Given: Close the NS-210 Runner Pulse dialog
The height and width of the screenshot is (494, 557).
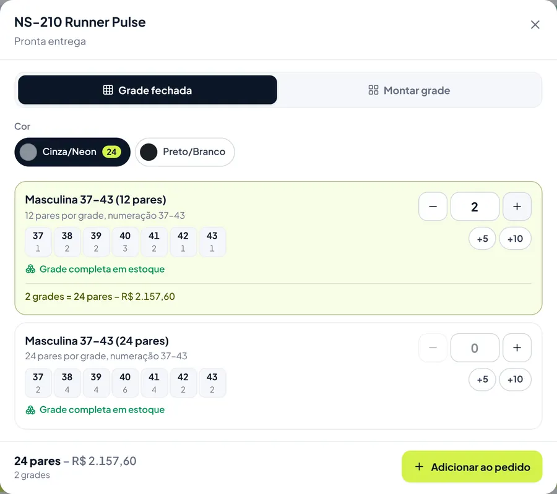Looking at the screenshot, I should click(x=535, y=25).
